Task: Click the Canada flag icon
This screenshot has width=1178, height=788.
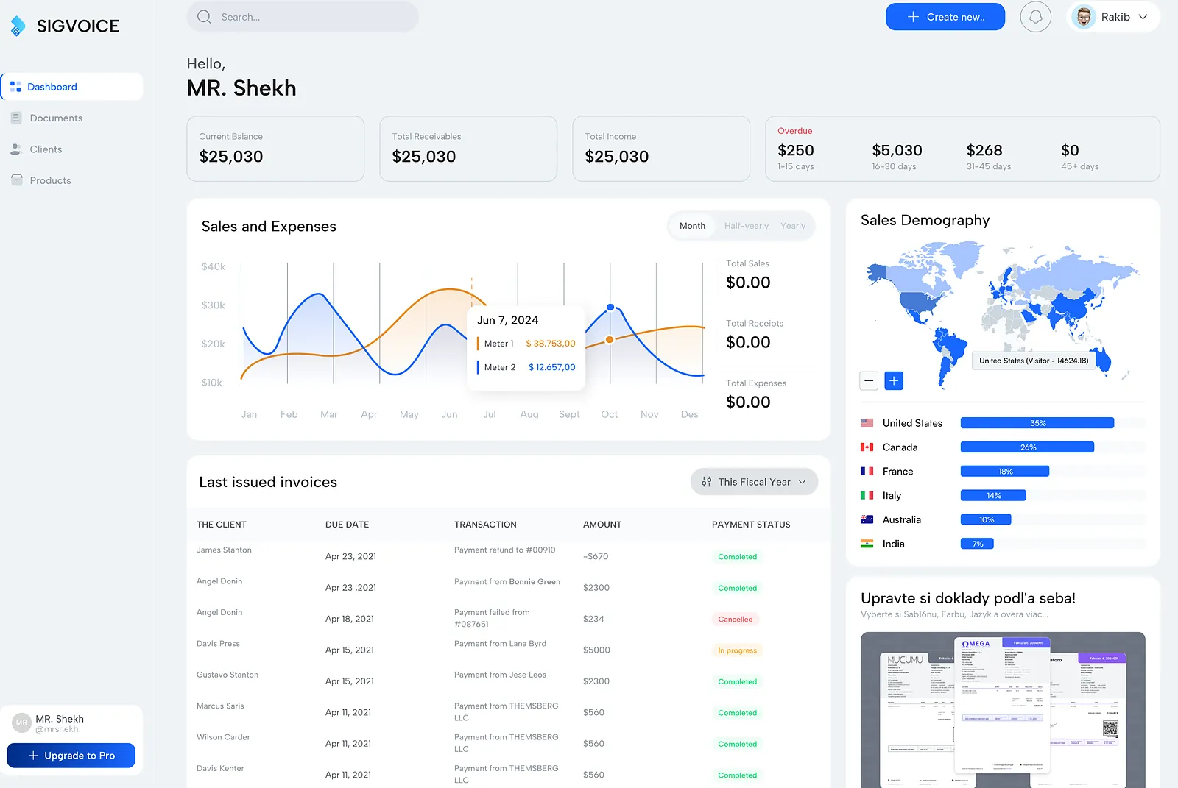Action: point(867,447)
